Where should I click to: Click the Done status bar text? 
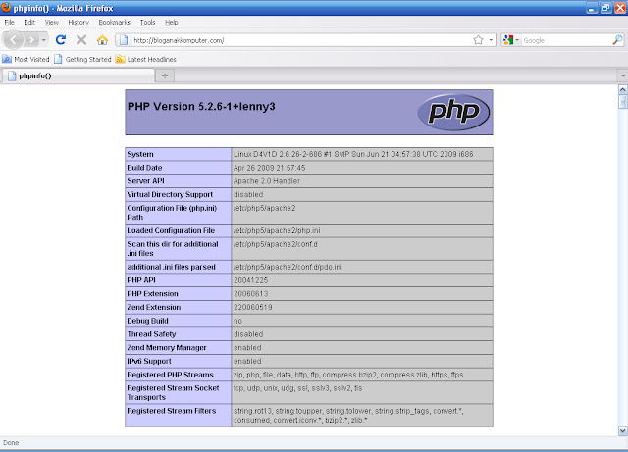(11, 443)
